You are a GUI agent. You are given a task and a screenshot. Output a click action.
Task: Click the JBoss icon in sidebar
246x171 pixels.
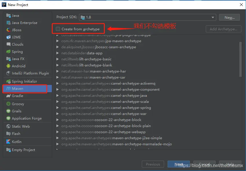click(x=8, y=30)
